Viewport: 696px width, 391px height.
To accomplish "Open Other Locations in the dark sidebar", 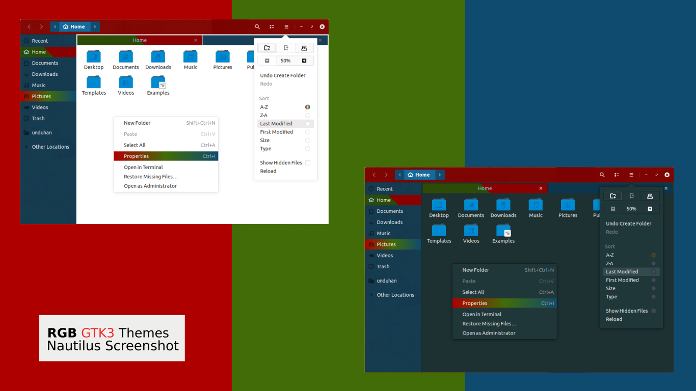I will point(393,295).
